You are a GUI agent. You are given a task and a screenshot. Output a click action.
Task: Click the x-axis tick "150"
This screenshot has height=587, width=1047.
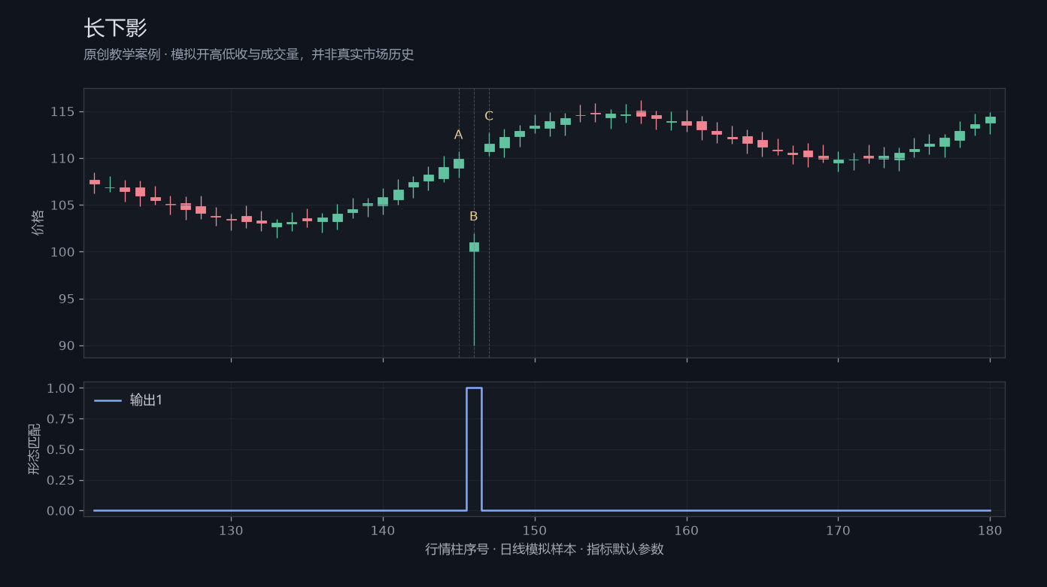[x=535, y=531]
